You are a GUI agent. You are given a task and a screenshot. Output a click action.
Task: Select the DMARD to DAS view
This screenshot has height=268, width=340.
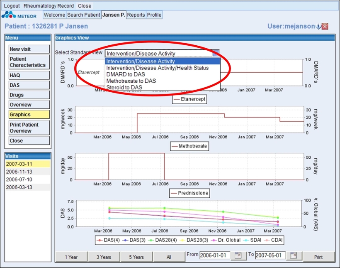[x=163, y=74]
